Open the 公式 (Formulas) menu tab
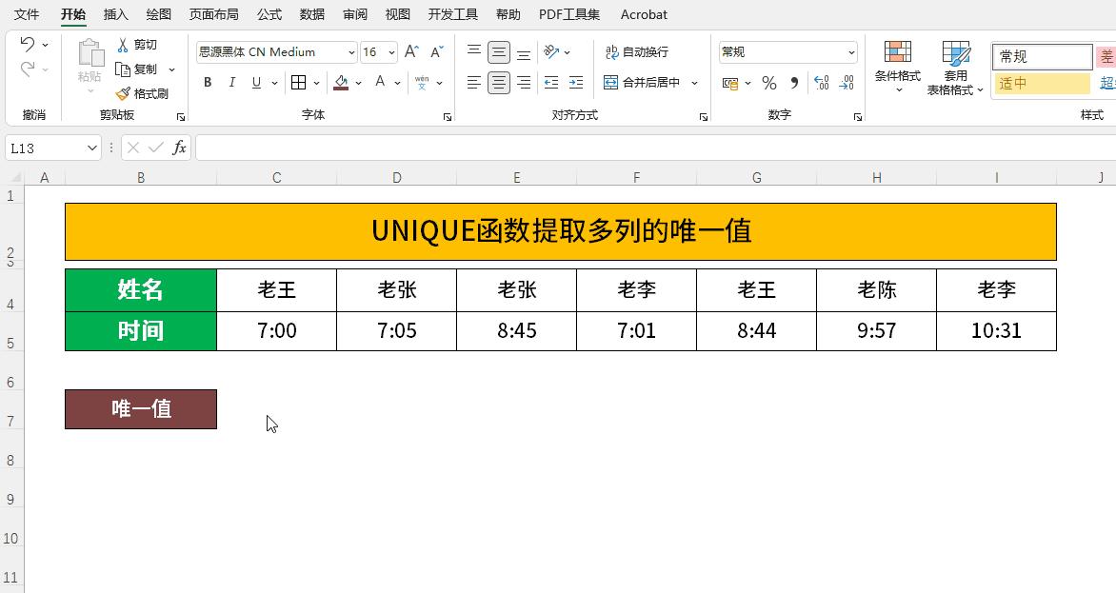Image resolution: width=1116 pixels, height=593 pixels. 268,14
